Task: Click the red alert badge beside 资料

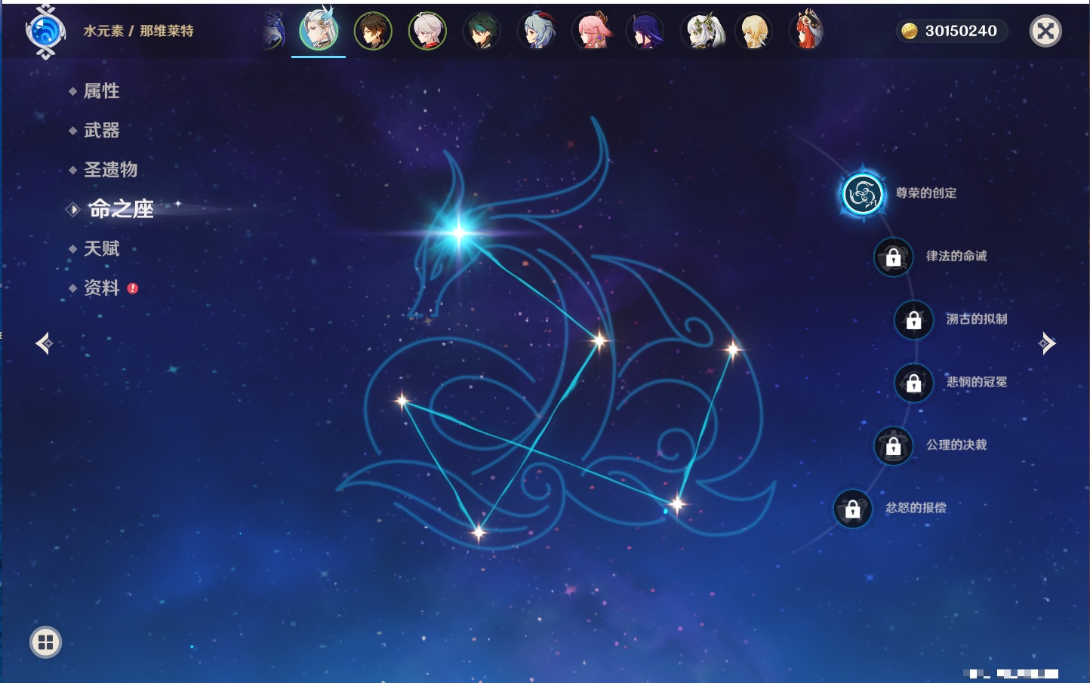Action: (x=133, y=288)
